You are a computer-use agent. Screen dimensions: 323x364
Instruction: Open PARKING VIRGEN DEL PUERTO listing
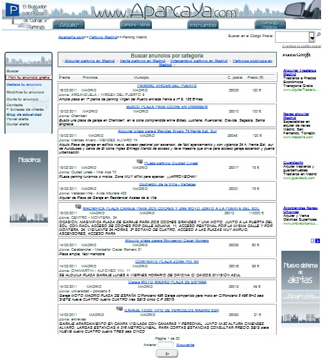[167, 86]
